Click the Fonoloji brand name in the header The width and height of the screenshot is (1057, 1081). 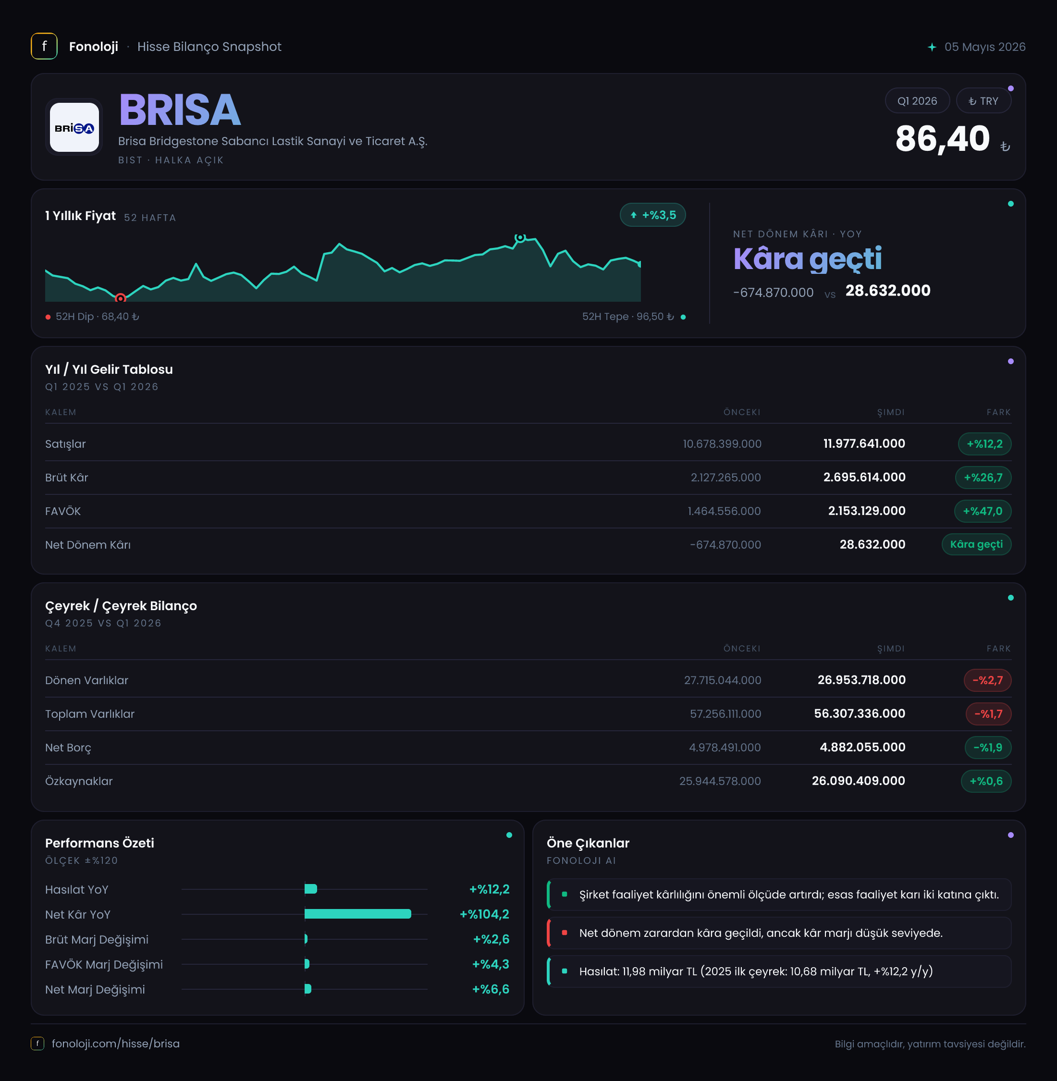click(x=93, y=47)
